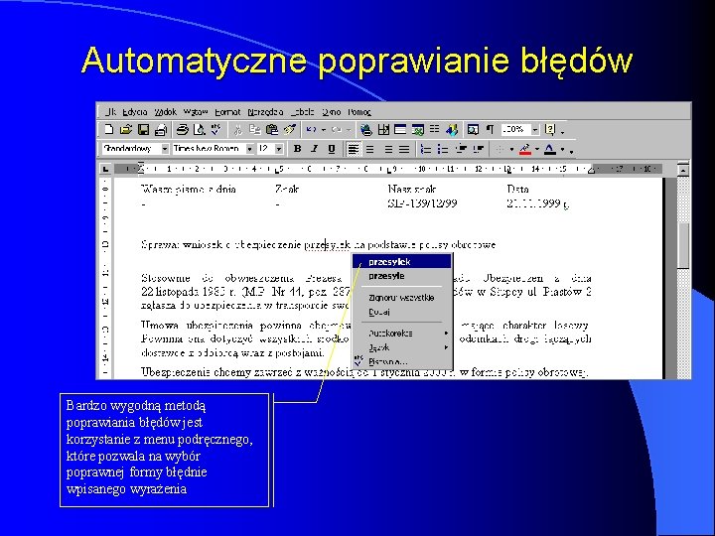Screen dimensions: 715x536
Task: Center the paragraph text
Action: 369,149
